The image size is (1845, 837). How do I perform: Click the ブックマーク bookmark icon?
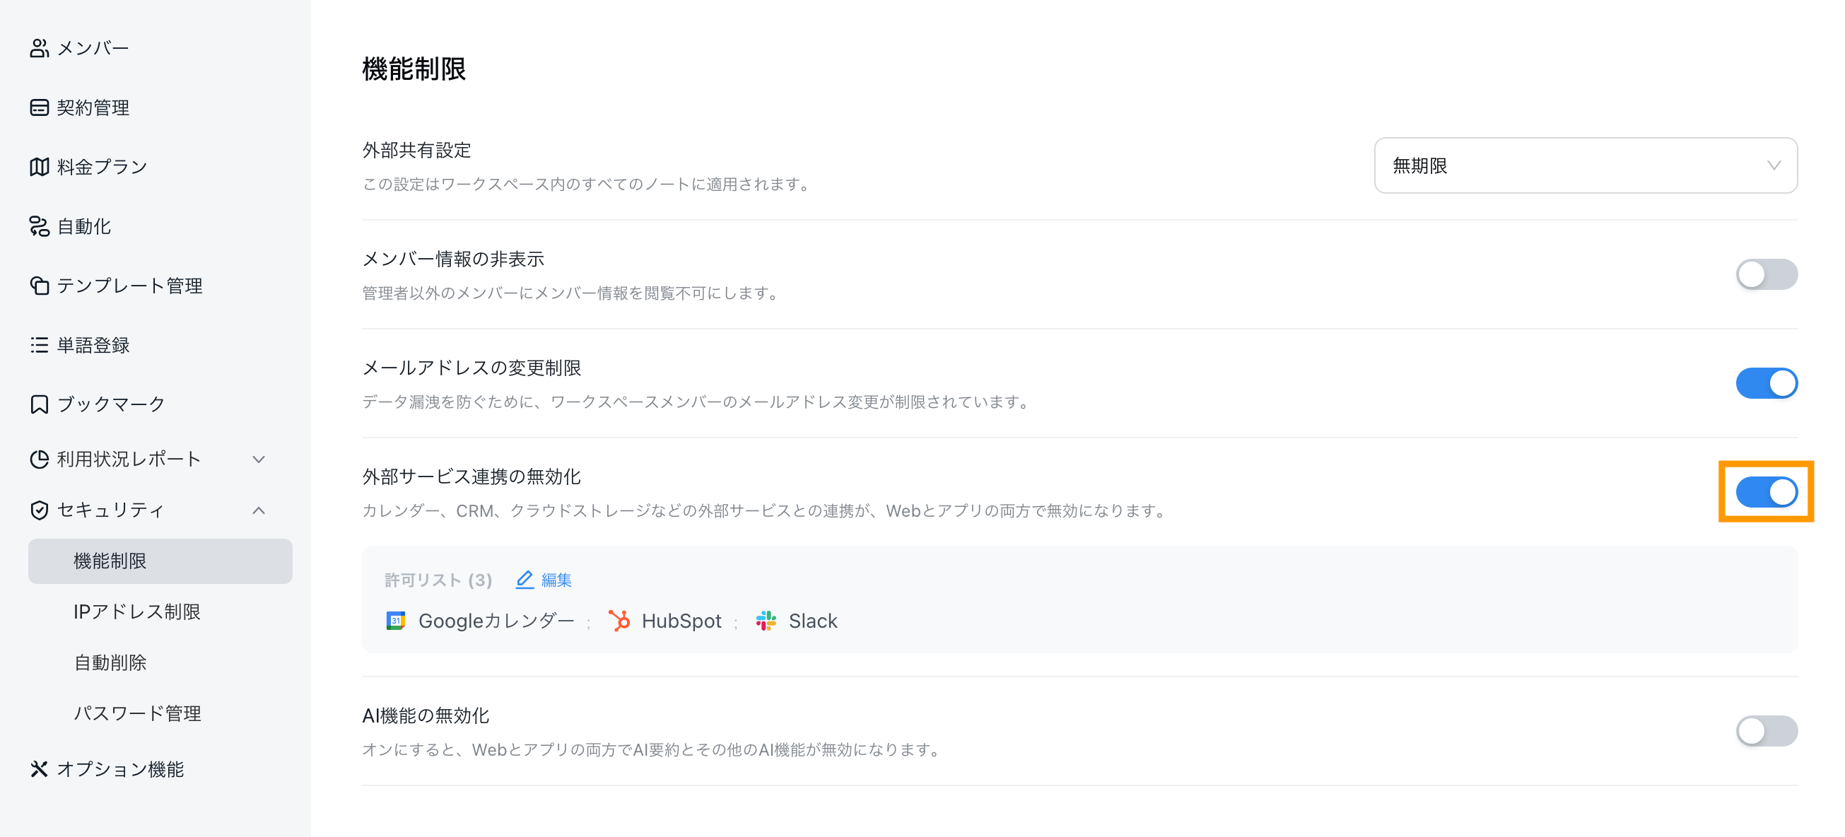(x=39, y=404)
